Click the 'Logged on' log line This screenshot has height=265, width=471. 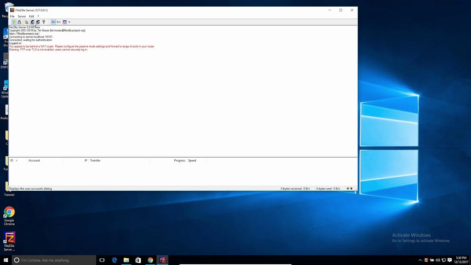[15, 43]
